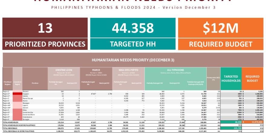The image size is (266, 133).
Task: Select the Camarines Sur province cell
Action: (28, 112)
